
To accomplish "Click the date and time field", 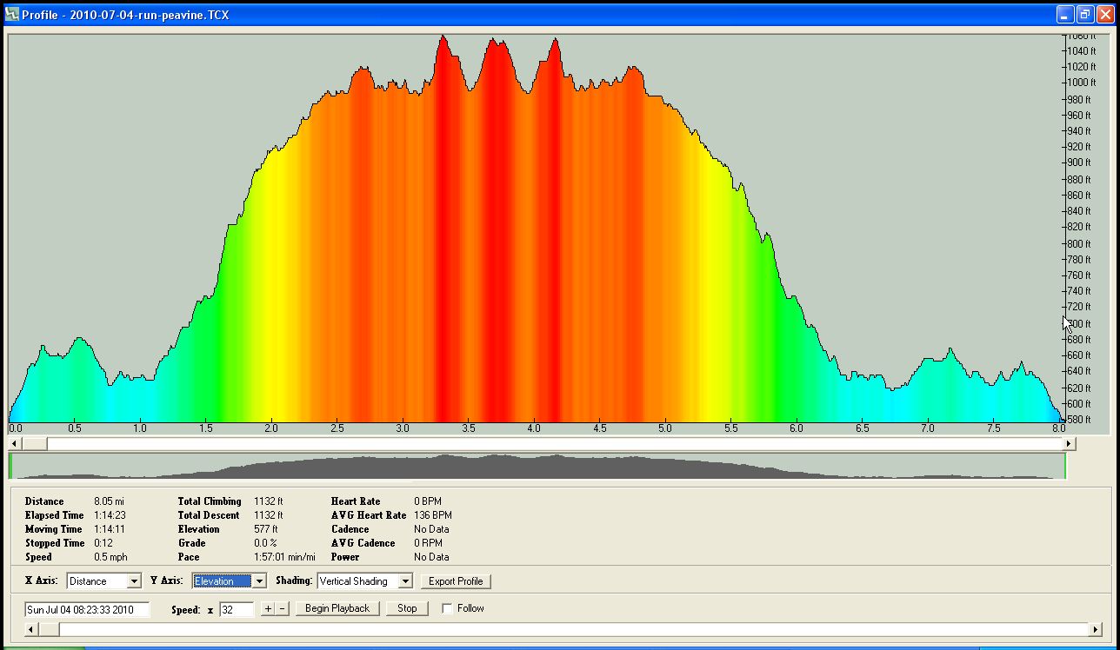I will point(87,609).
